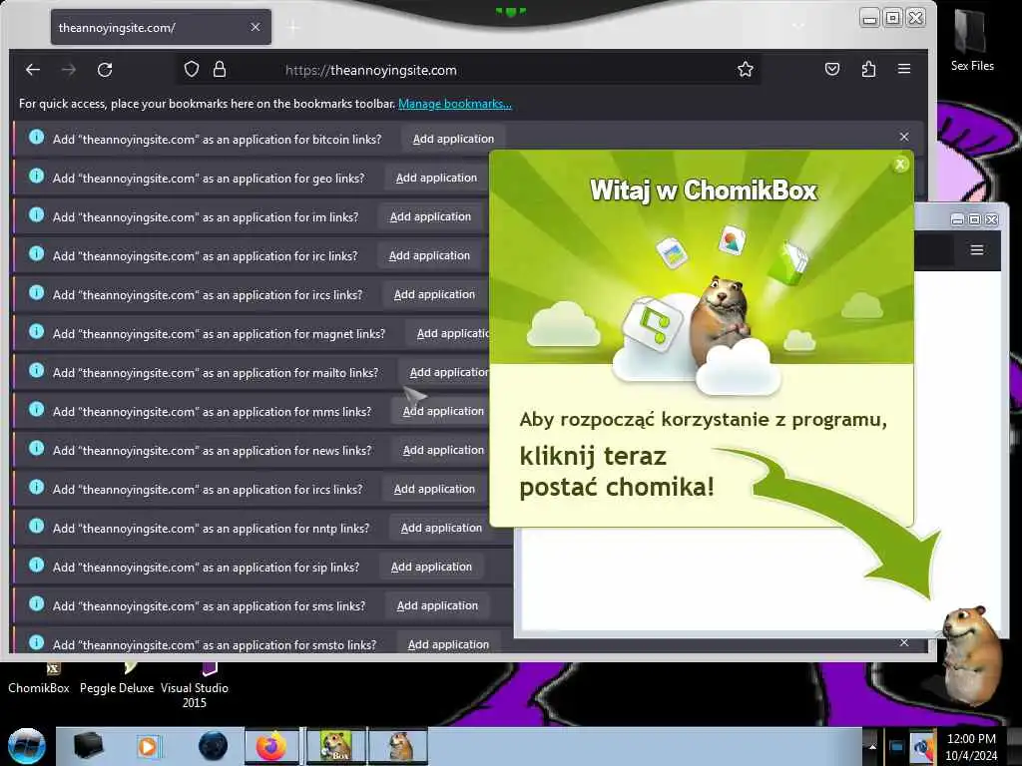The image size is (1022, 766).
Task: Open the Firefox hamburger menu
Action: pyautogui.click(x=904, y=69)
